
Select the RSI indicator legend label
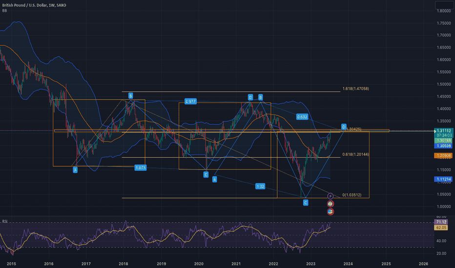5,221
